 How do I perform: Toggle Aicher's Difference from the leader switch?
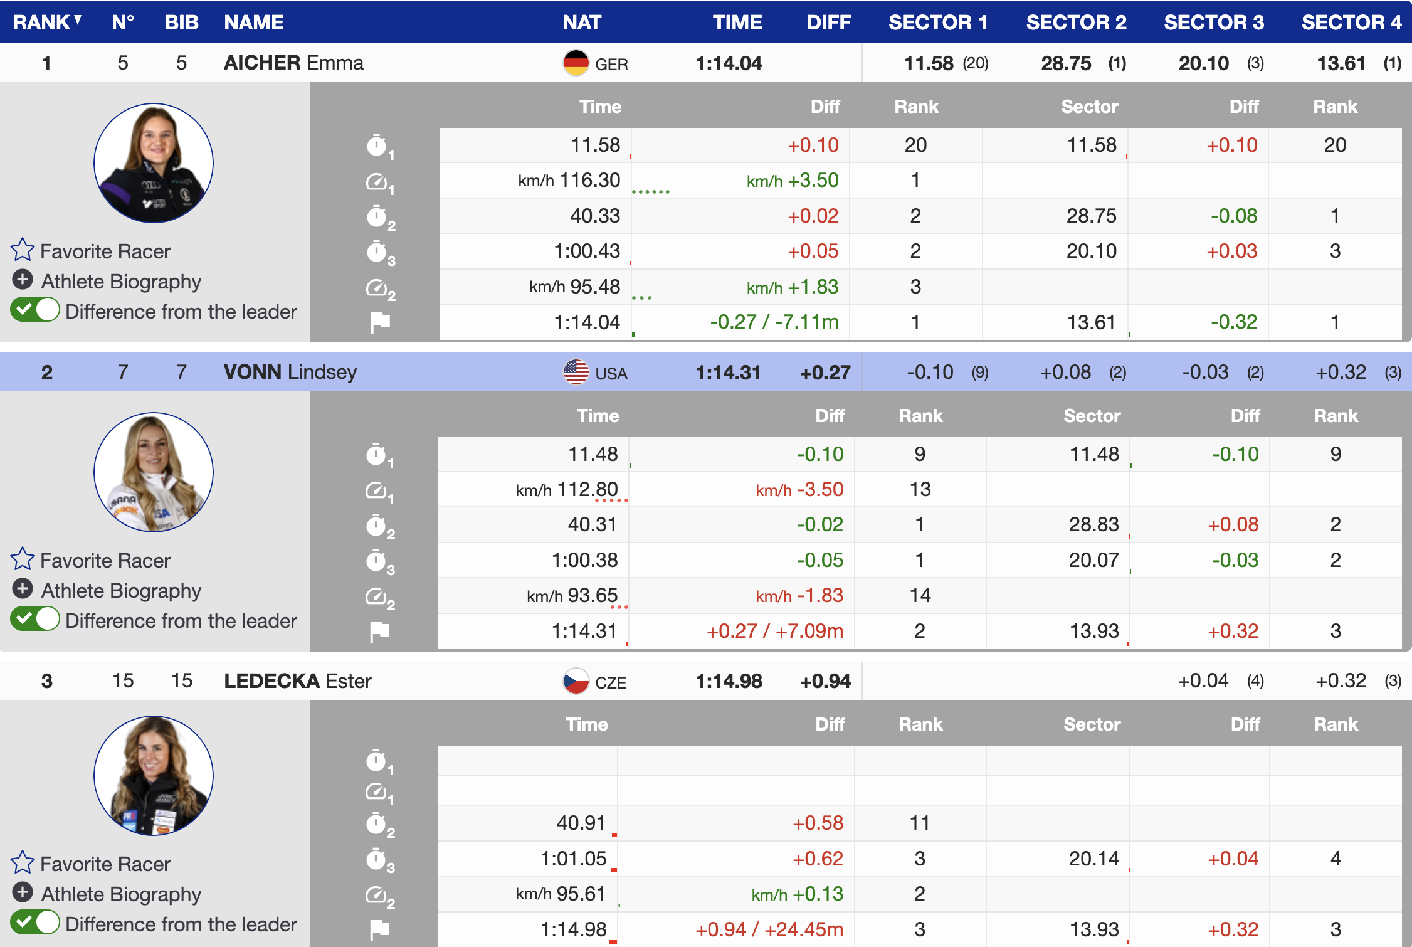coord(35,310)
